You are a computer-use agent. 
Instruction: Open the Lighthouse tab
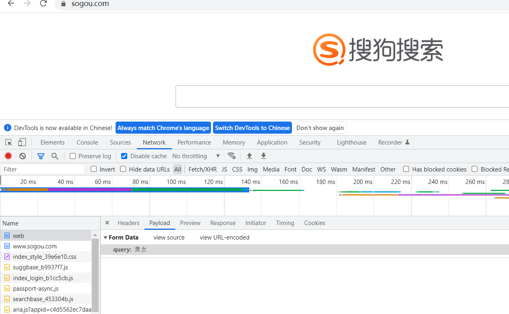coord(352,143)
